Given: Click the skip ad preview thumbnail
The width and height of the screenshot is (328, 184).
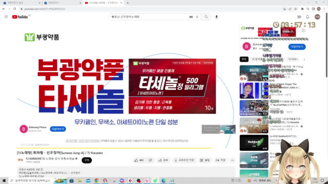Looking at the screenshot, I should pyautogui.click(x=218, y=129).
